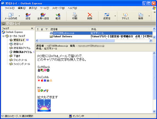
Task: Click message list horizontal scroll left arrow
Action: pos(37,41)
